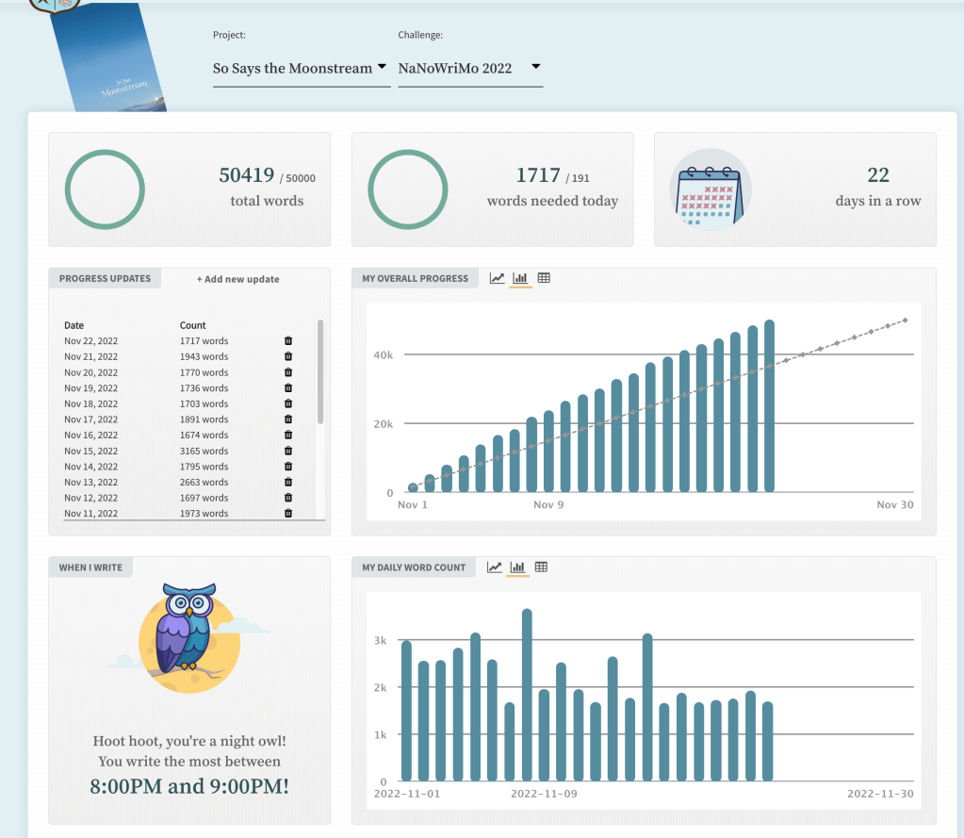The image size is (964, 838).
Task: Expand the Challenge dropdown NaNoWriMo 2022
Action: tap(469, 68)
